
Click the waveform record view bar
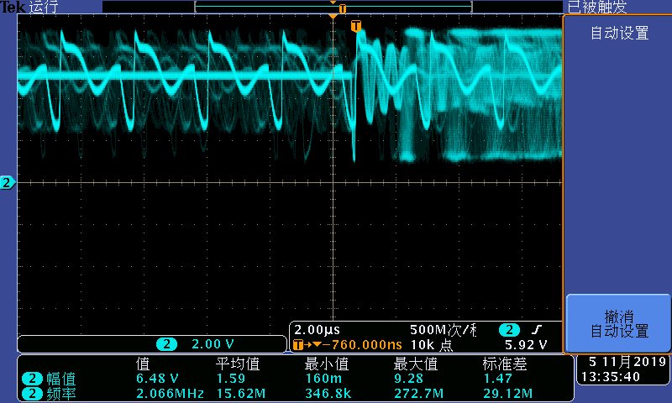pos(333,8)
